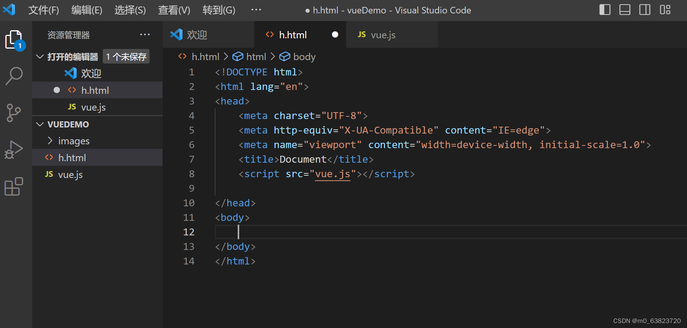Toggle the bottom panel layout button
This screenshot has height=328, width=687.
[625, 10]
